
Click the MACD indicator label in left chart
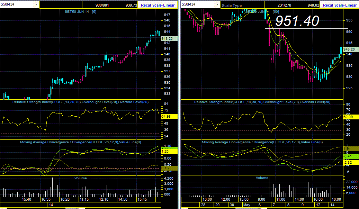point(80,142)
